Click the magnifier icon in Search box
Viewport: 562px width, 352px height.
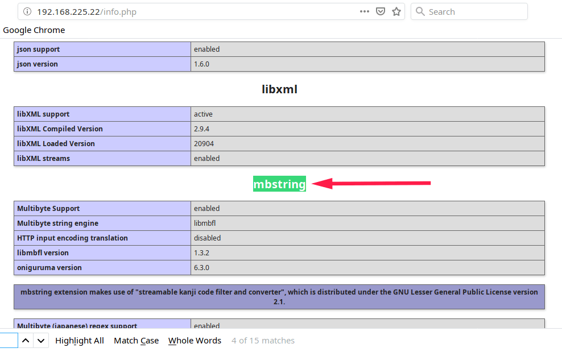(420, 12)
